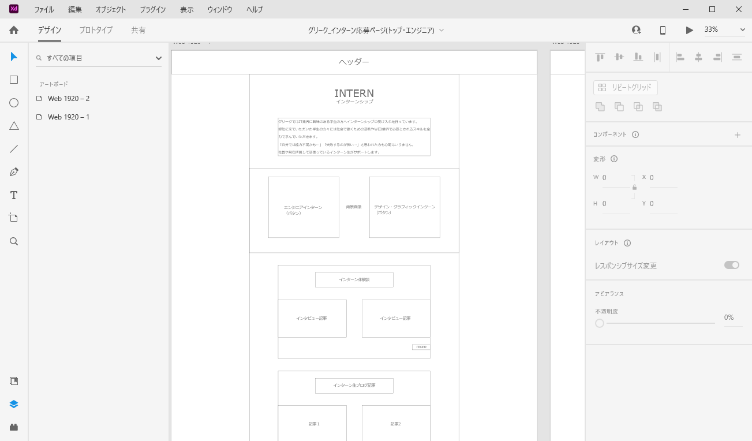
Task: Adjust the 不透明度 opacity slider handle
Action: [x=600, y=323]
